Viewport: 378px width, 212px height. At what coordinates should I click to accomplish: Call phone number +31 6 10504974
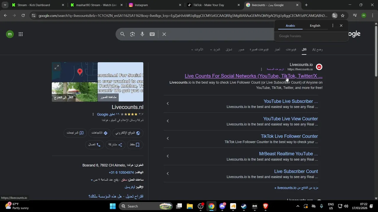pyautogui.click(x=121, y=173)
